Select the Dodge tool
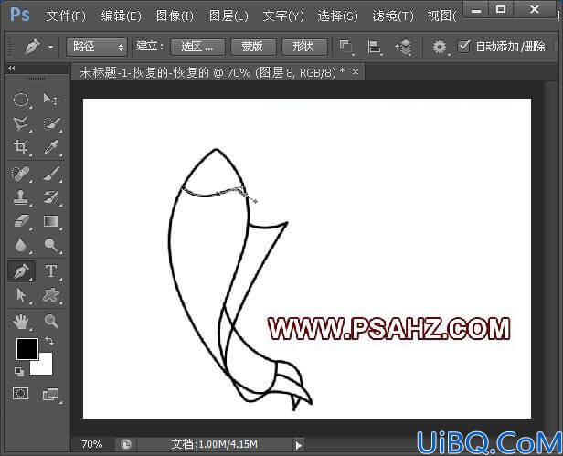Viewport: 563px width, 456px height. coord(51,245)
